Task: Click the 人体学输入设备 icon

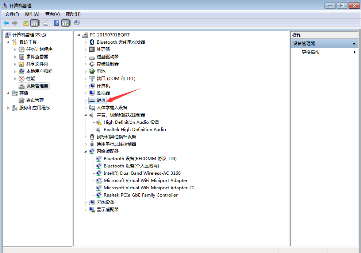Action: pyautogui.click(x=92, y=108)
